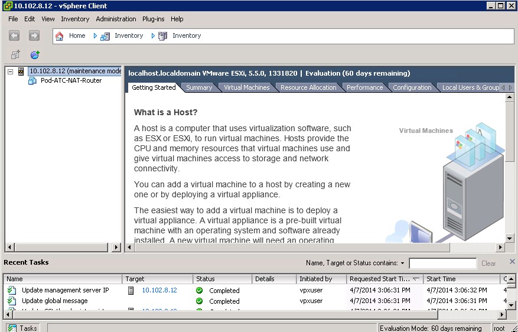
Task: Switch to the Configuration tab
Action: click(x=412, y=87)
